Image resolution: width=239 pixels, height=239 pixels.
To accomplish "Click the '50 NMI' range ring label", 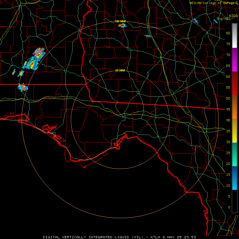I will pyautogui.click(x=120, y=70).
